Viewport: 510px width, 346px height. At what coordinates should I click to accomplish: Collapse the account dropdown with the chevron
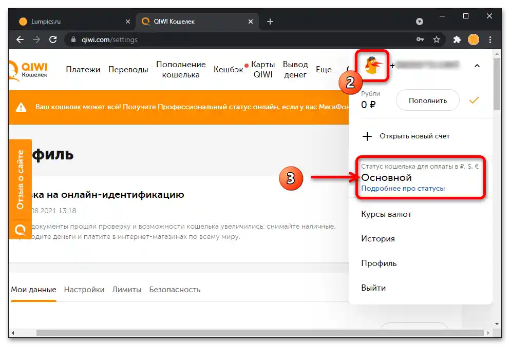(477, 66)
